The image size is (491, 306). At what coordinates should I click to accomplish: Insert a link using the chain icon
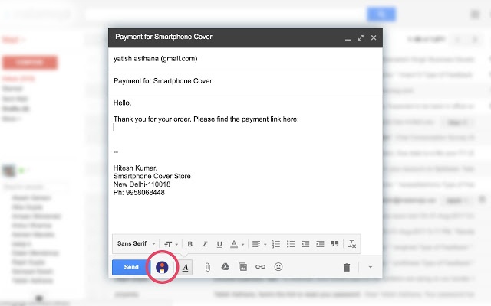click(260, 267)
